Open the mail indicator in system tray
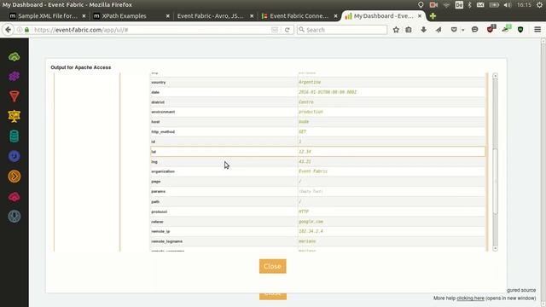The image size is (546, 307). pyautogui.click(x=480, y=5)
